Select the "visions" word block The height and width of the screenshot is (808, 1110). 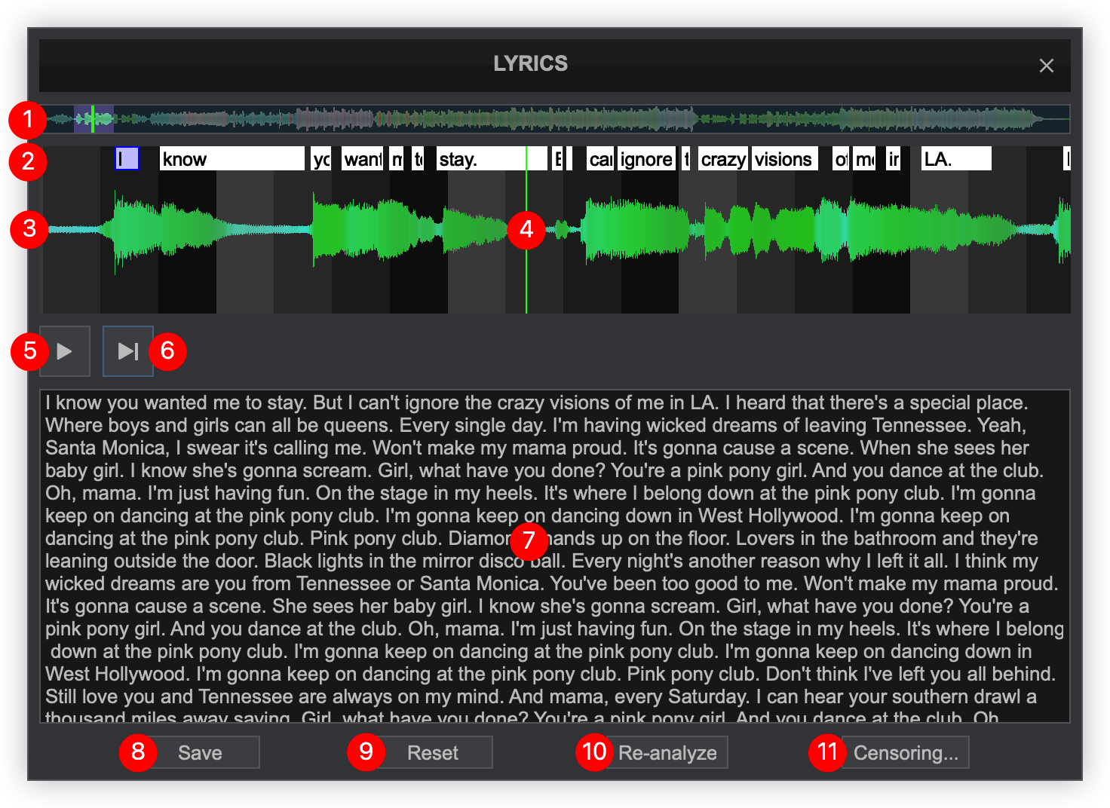(784, 159)
